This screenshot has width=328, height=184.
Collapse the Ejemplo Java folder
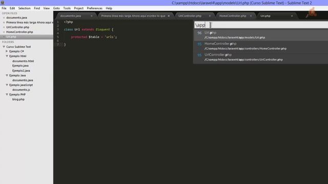(x=7, y=75)
